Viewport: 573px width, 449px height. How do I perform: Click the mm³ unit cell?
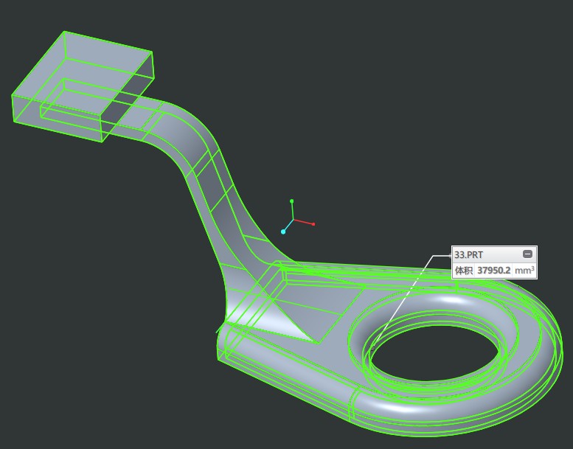(524, 271)
